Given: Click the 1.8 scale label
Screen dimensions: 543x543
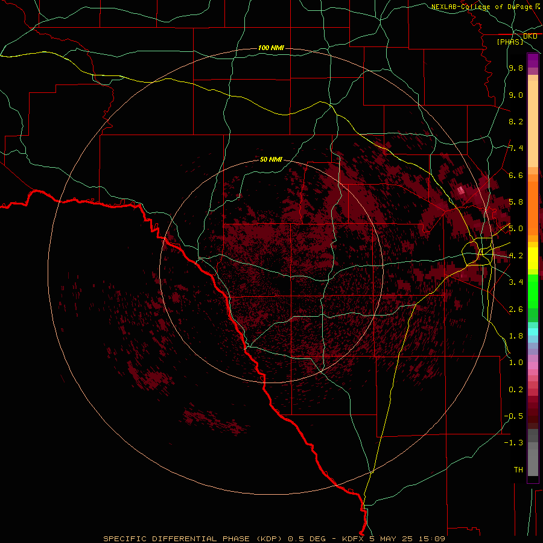Looking at the screenshot, I should 516,336.
